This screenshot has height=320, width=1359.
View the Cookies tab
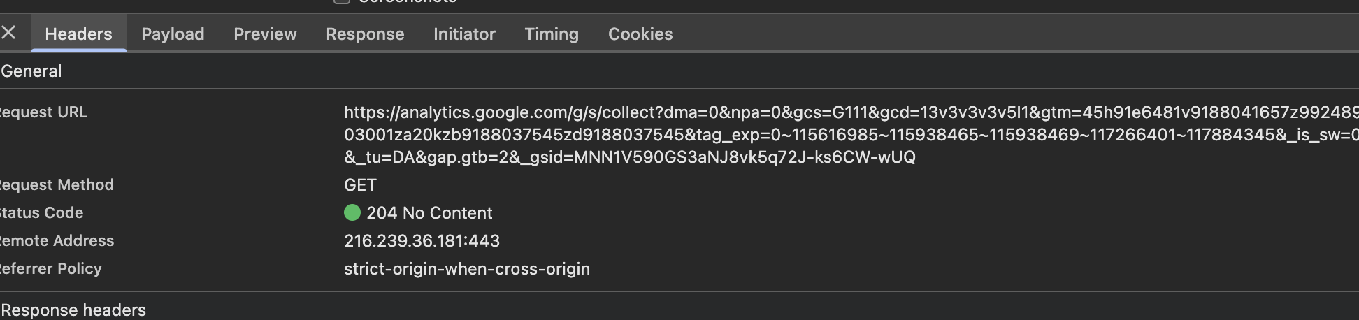(x=640, y=34)
